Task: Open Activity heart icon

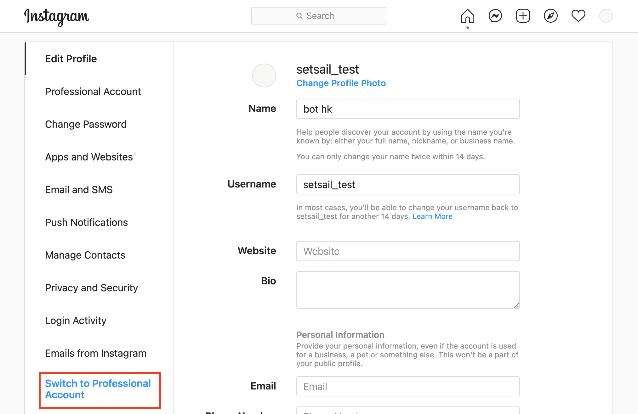Action: point(578,16)
